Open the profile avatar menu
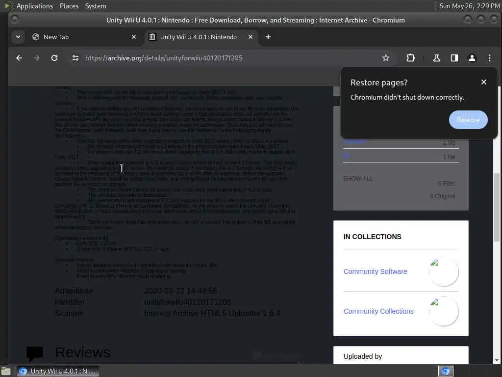The height and width of the screenshot is (377, 502). (472, 58)
